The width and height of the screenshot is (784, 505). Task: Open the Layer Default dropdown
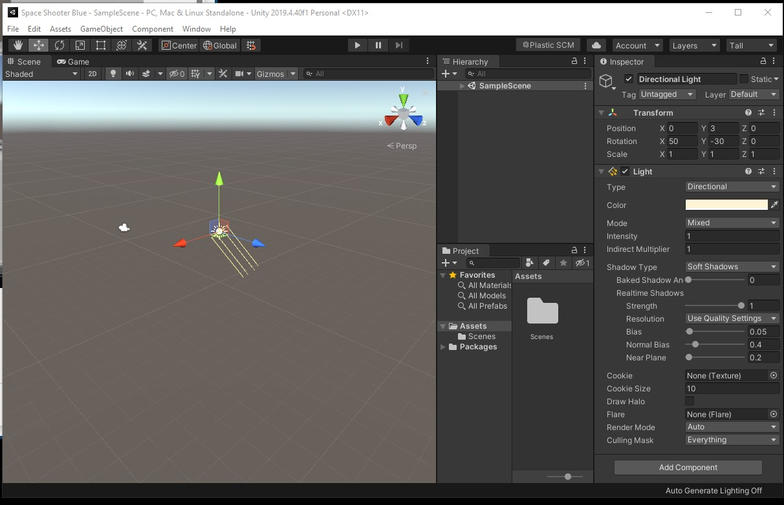coord(754,94)
